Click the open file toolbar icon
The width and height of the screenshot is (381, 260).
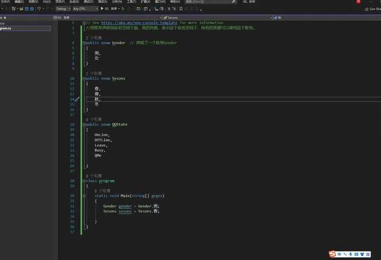[x=21, y=8]
